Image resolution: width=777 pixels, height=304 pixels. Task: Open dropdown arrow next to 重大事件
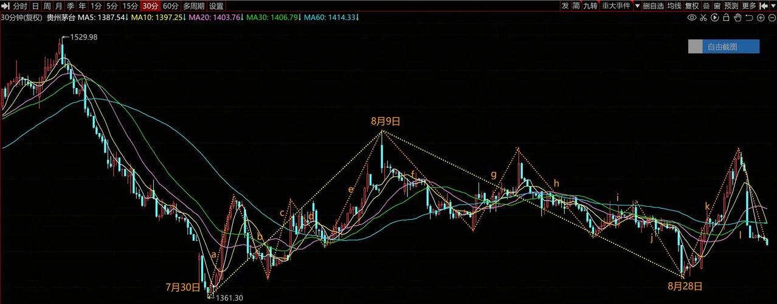637,5
